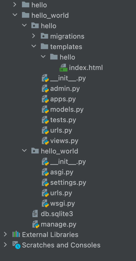136x261 pixels.
Task: Click the Python file icon of views.py
Action: [x=45, y=141]
